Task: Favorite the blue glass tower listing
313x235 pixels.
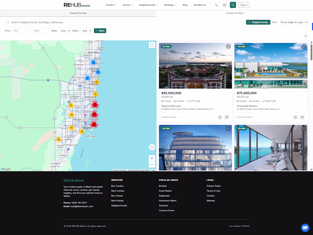Action: click(x=228, y=128)
